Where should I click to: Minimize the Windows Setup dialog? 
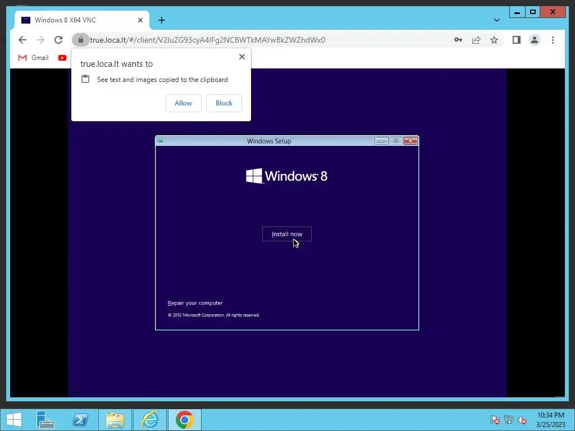coord(381,141)
